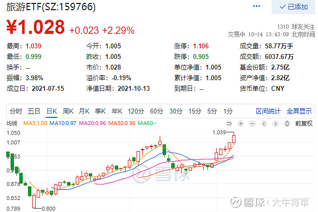Viewport: 318px width, 212px height.
Task: Click the 净值日期 date 2021-10-13
Action: (x=134, y=88)
